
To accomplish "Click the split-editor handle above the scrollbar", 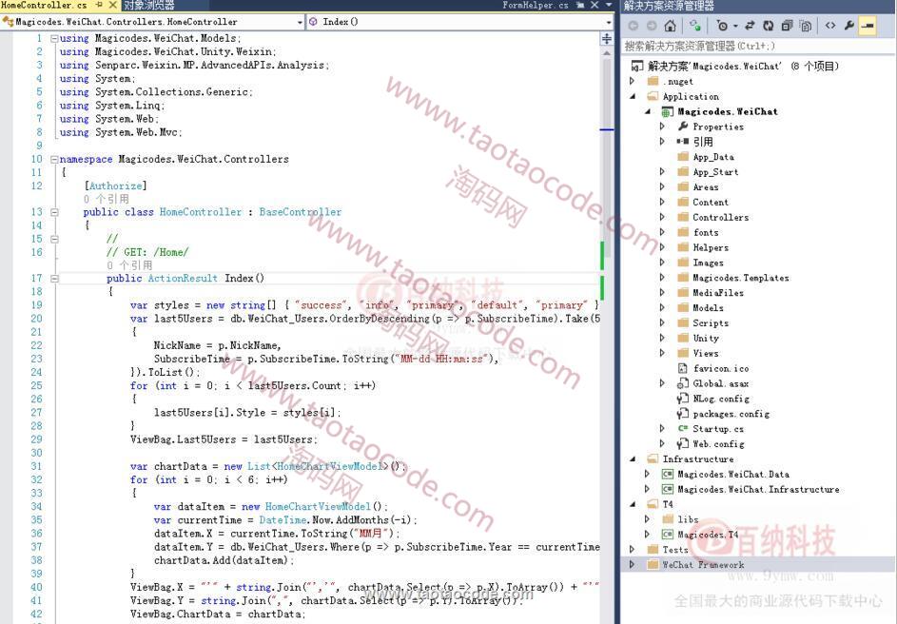I will point(607,38).
